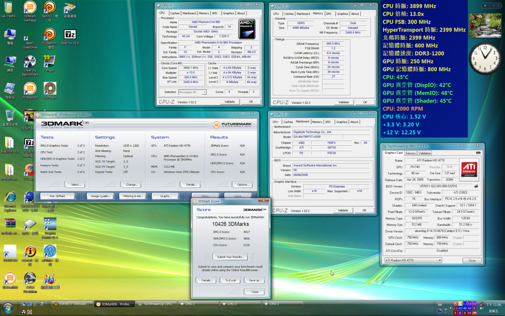Click Close button in GPU-Z window
Image resolution: width=505 pixels, height=316 pixels.
coord(472,260)
